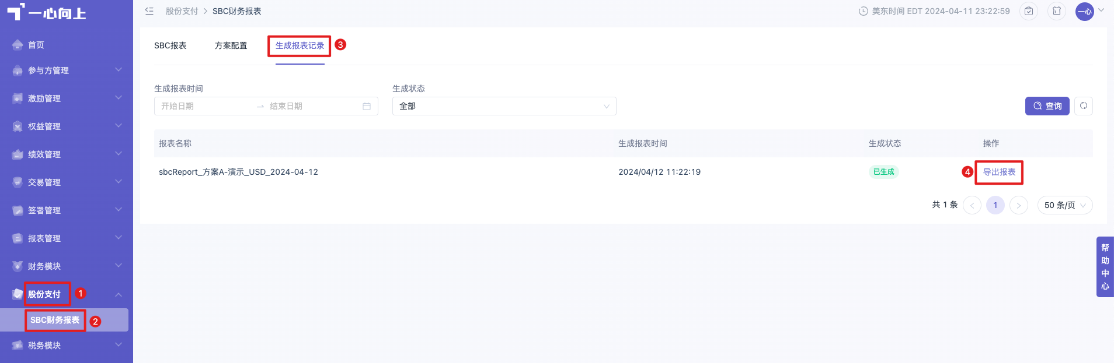Open the calendar icon in date range field
The width and height of the screenshot is (1114, 363).
367,106
